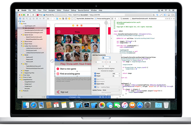Open Safari from the Dock

[34, 105]
